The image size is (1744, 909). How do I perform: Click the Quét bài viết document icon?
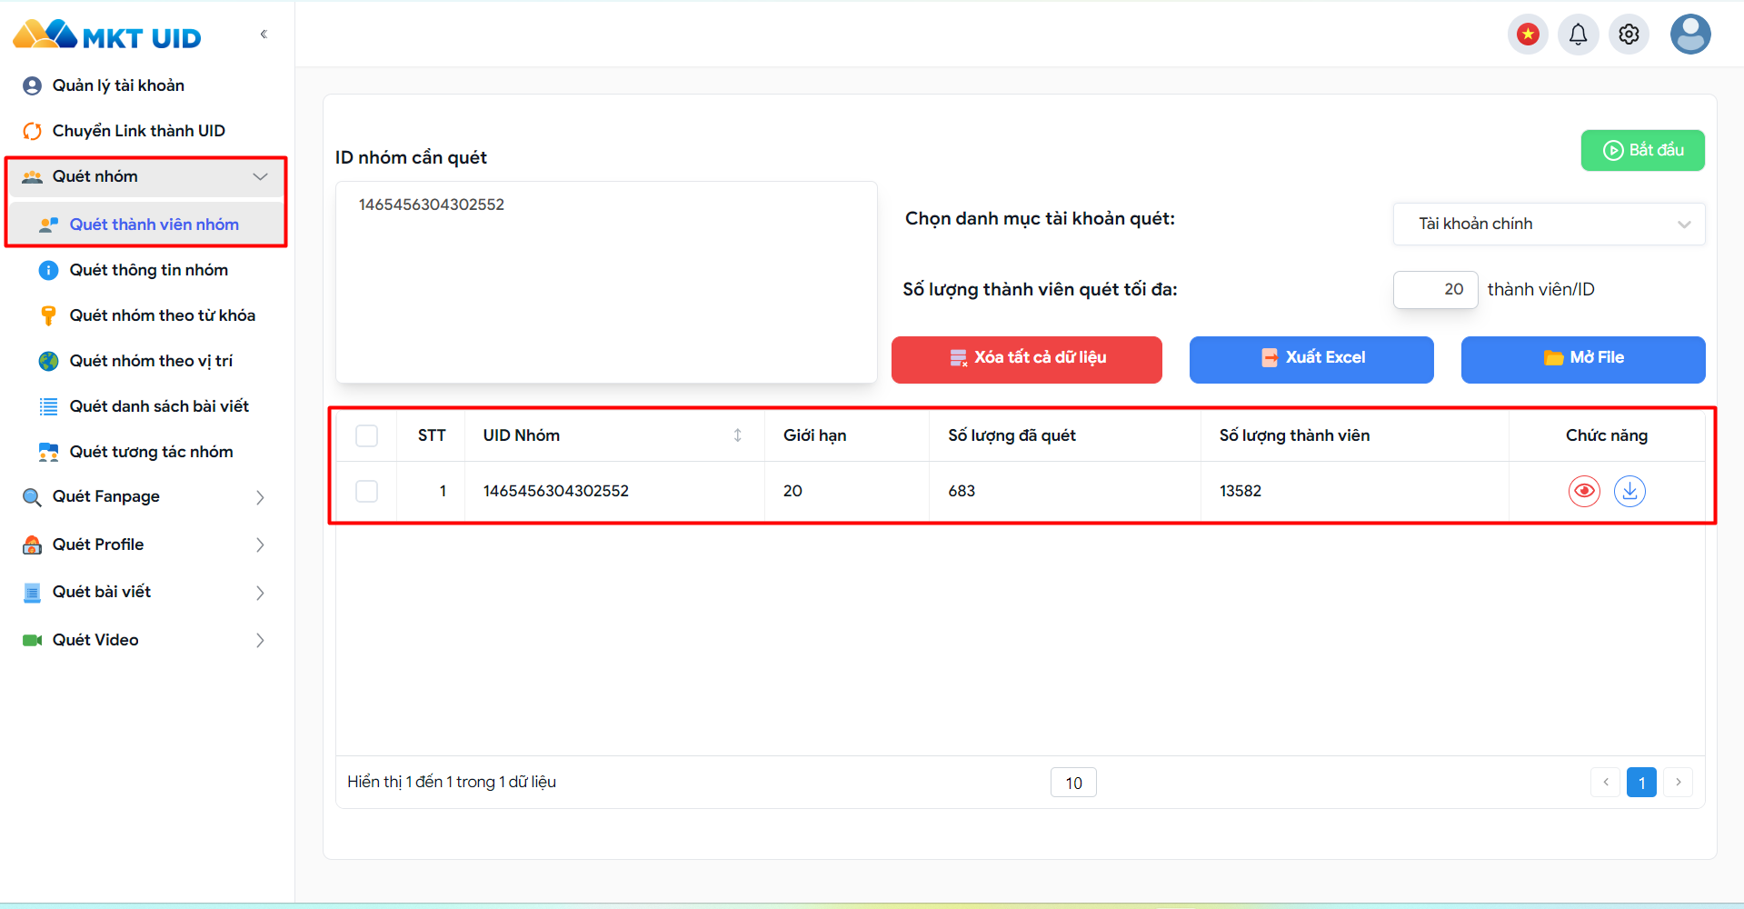pos(32,593)
